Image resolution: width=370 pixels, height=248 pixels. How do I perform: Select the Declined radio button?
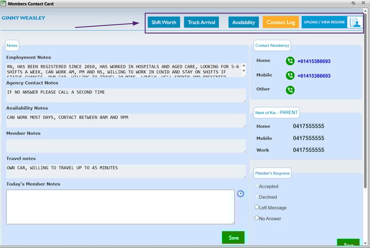point(257,197)
